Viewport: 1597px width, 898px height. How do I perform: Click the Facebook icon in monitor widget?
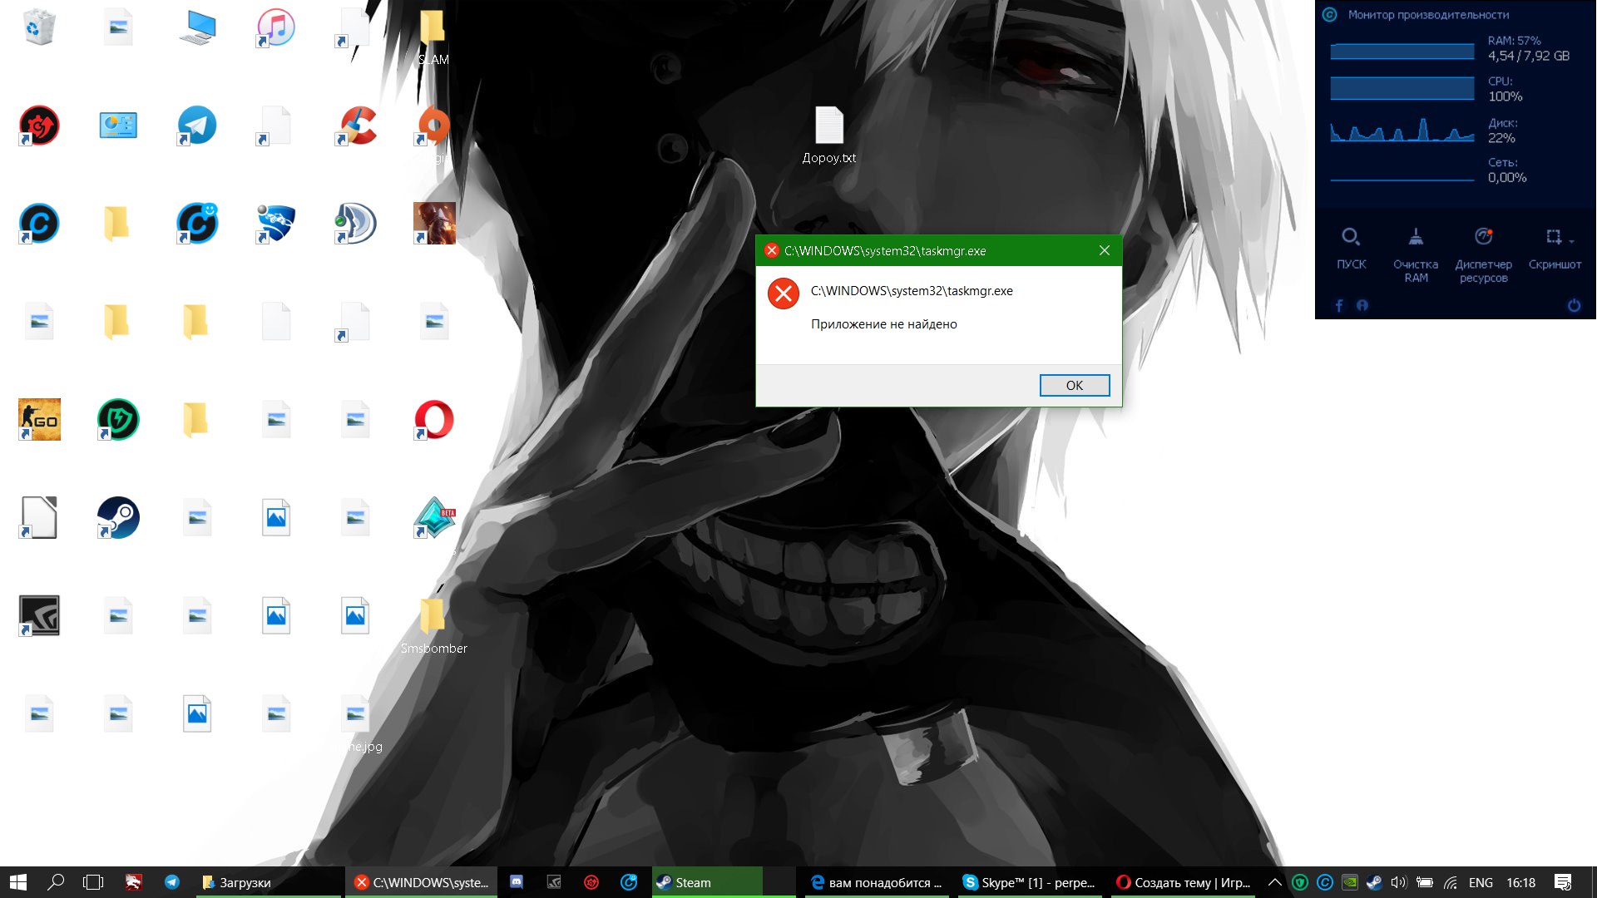tap(1339, 305)
